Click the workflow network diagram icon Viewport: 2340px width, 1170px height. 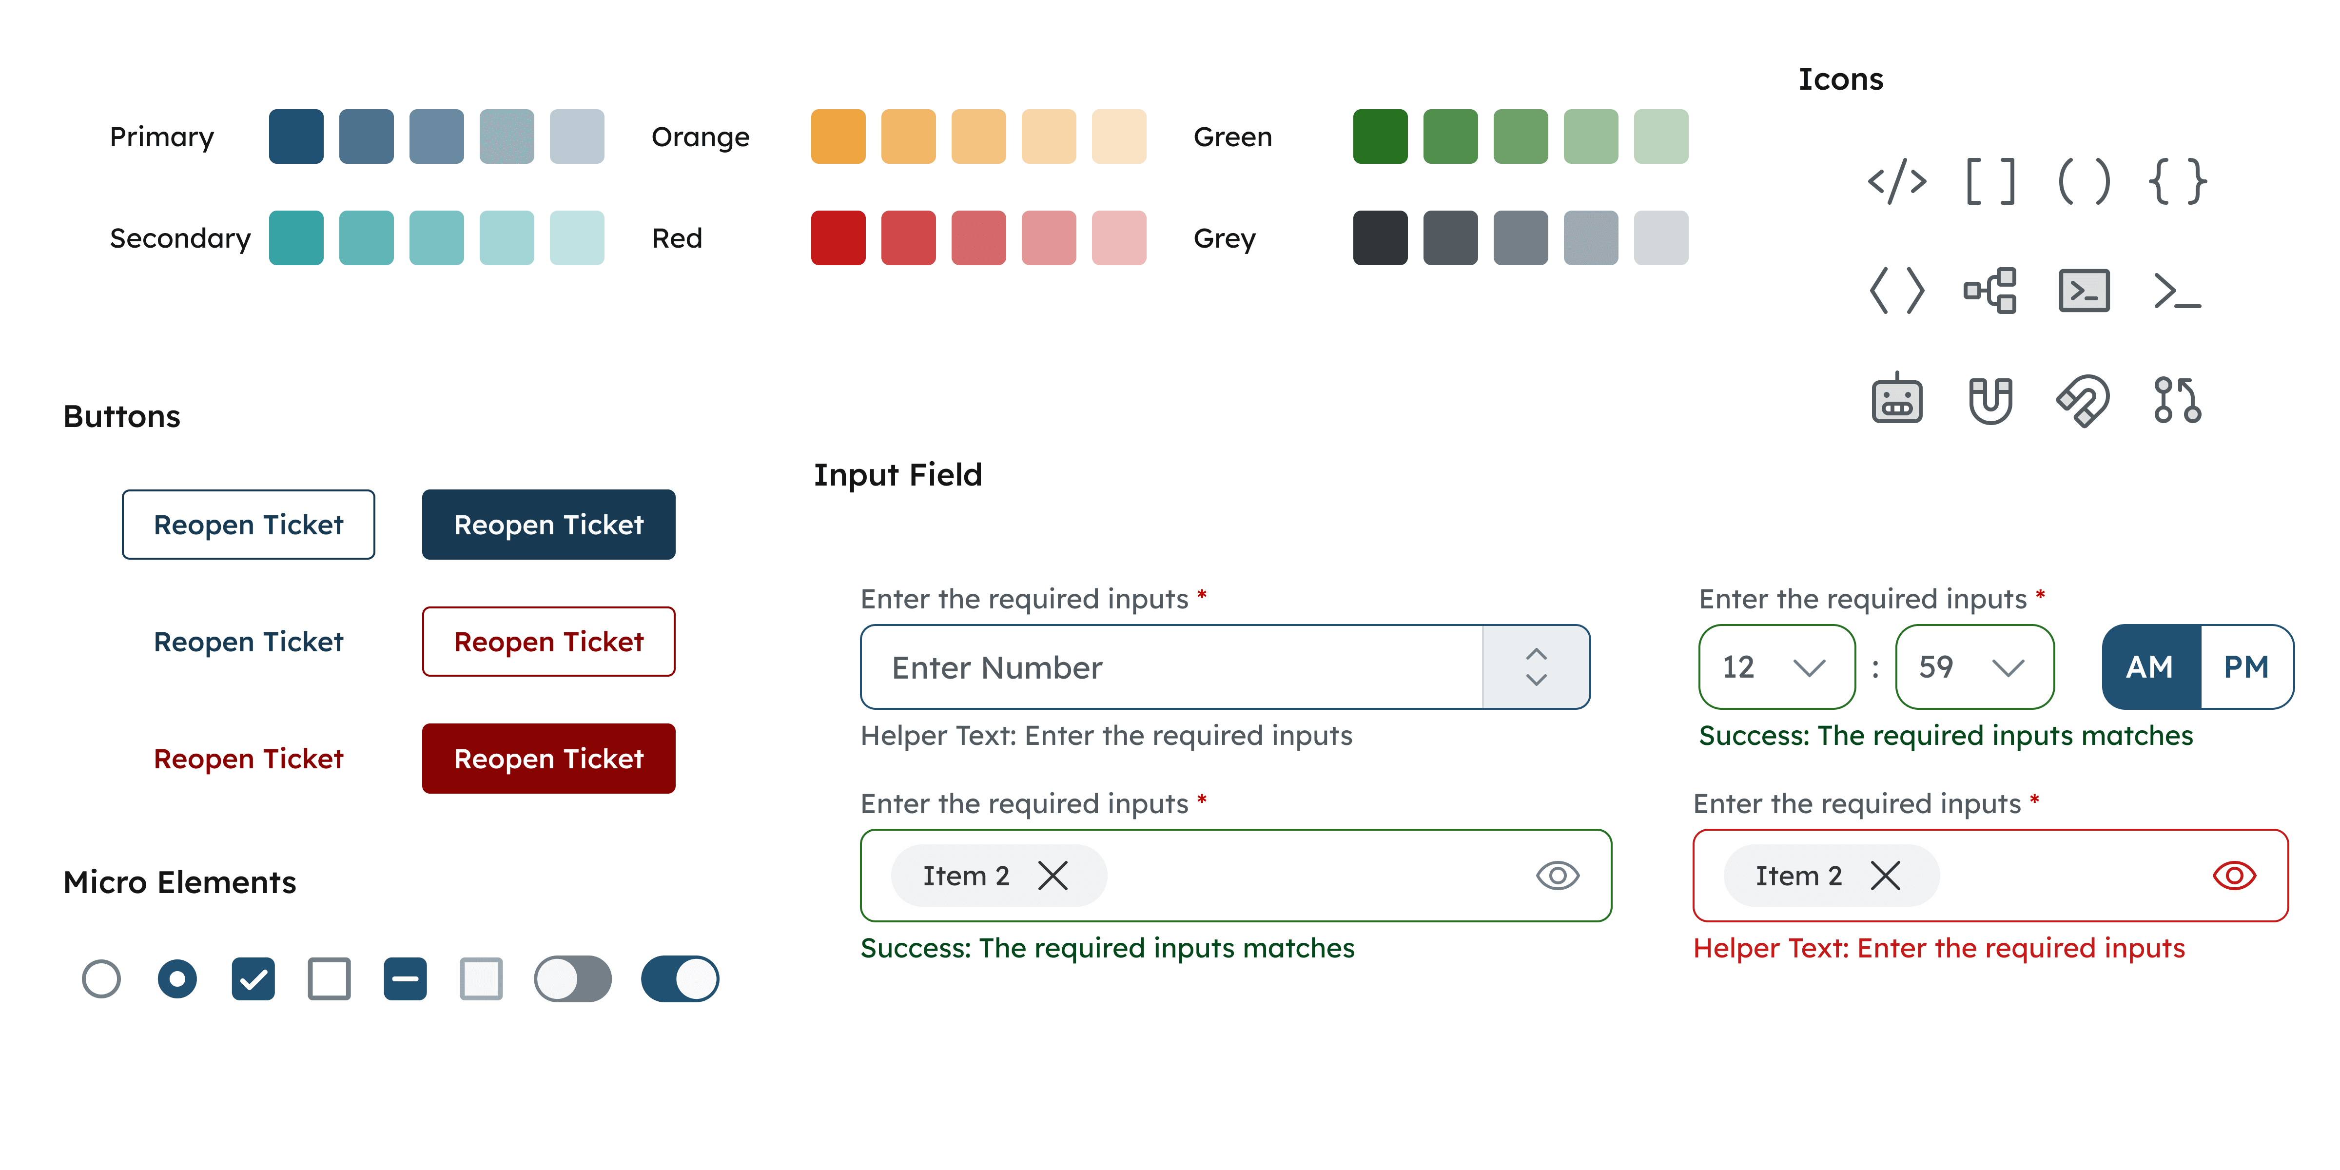[x=1990, y=291]
